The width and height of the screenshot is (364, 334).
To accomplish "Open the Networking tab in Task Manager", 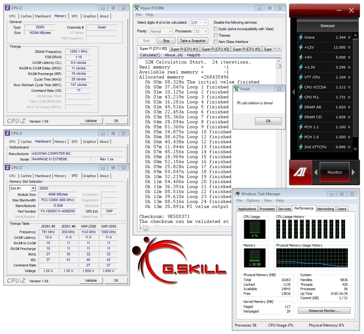I will click(x=325, y=209).
